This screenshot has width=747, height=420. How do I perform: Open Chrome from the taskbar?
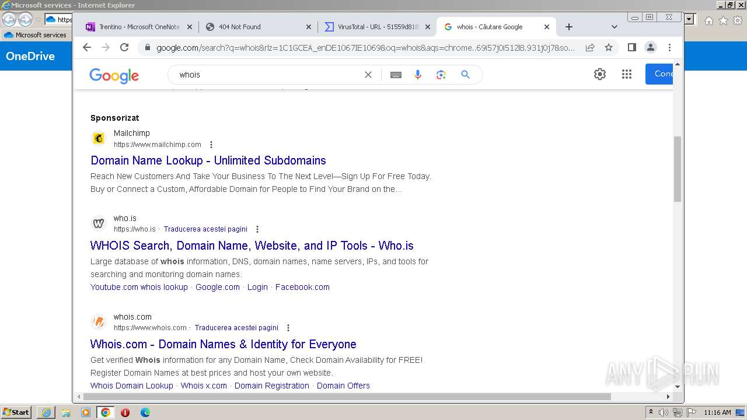click(x=106, y=412)
